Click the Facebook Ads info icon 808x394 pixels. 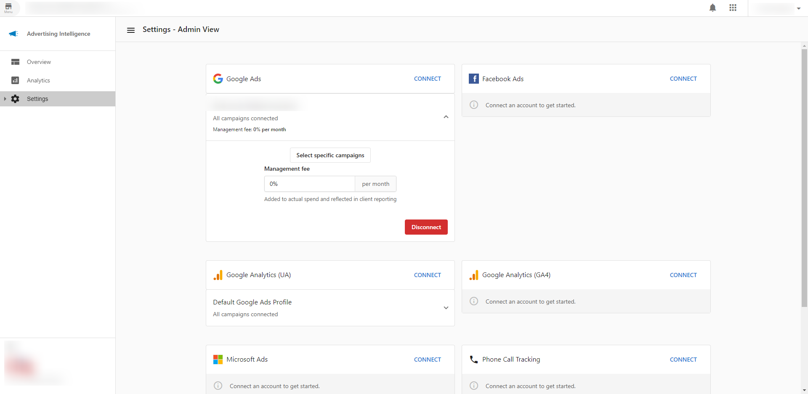pos(474,105)
